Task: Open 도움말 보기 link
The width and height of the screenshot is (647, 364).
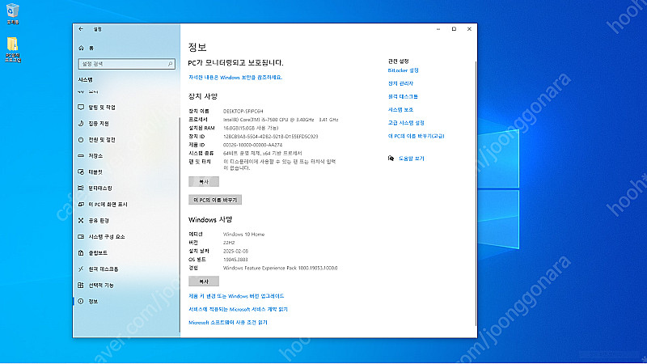Action: coord(411,159)
